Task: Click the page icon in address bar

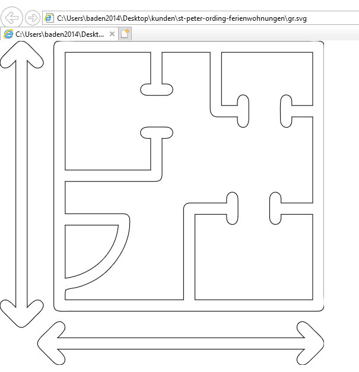Action: coord(49,18)
